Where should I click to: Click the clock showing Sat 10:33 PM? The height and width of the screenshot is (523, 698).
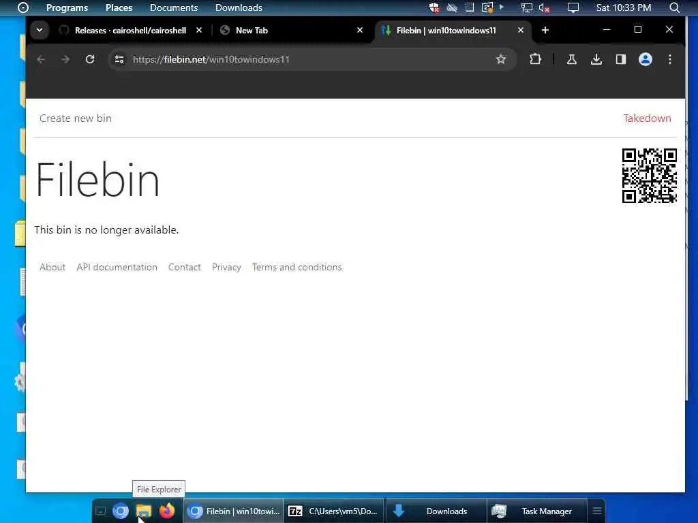tap(623, 7)
